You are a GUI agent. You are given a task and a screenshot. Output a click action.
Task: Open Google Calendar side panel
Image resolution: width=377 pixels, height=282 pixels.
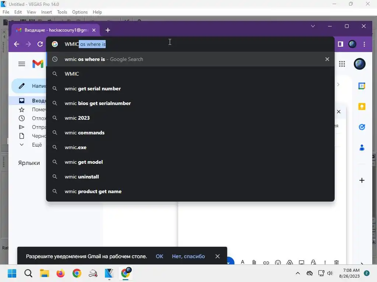point(362,86)
